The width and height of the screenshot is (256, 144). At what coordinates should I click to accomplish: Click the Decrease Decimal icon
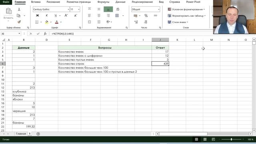tap(146, 22)
